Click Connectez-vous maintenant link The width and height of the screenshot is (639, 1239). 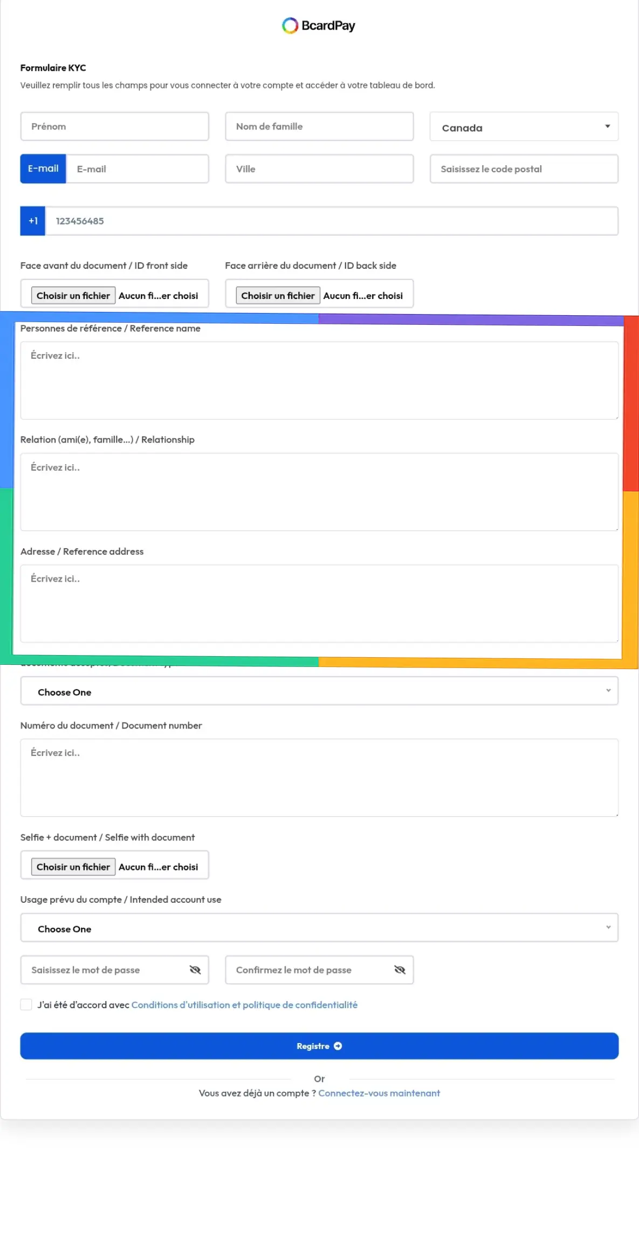point(379,1093)
